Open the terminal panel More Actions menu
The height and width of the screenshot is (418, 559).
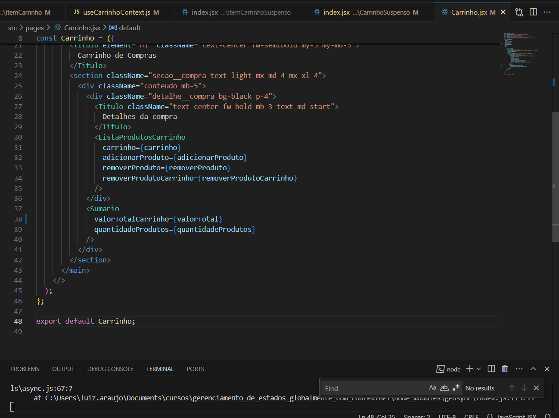[519, 369]
